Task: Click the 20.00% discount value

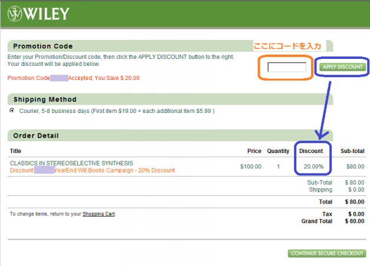Action: coord(313,167)
